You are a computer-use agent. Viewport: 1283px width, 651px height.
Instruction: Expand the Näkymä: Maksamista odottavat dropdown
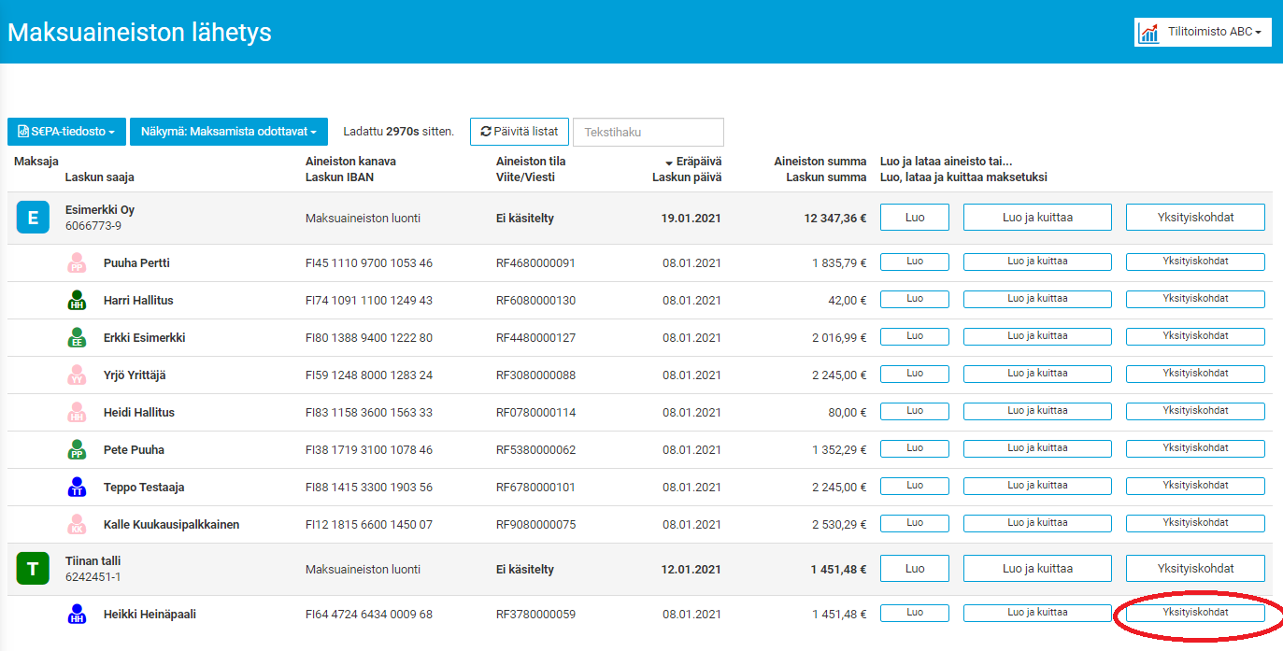tap(229, 132)
